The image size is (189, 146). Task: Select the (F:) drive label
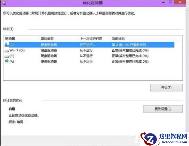click(x=12, y=61)
